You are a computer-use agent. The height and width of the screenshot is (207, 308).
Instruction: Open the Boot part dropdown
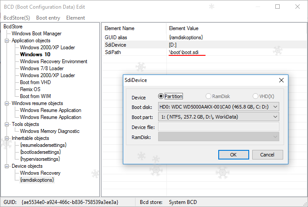[x=218, y=117]
